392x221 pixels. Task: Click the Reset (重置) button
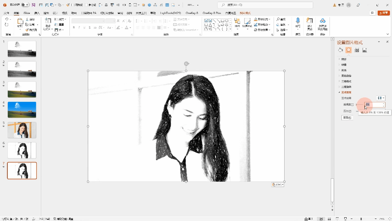(347, 118)
